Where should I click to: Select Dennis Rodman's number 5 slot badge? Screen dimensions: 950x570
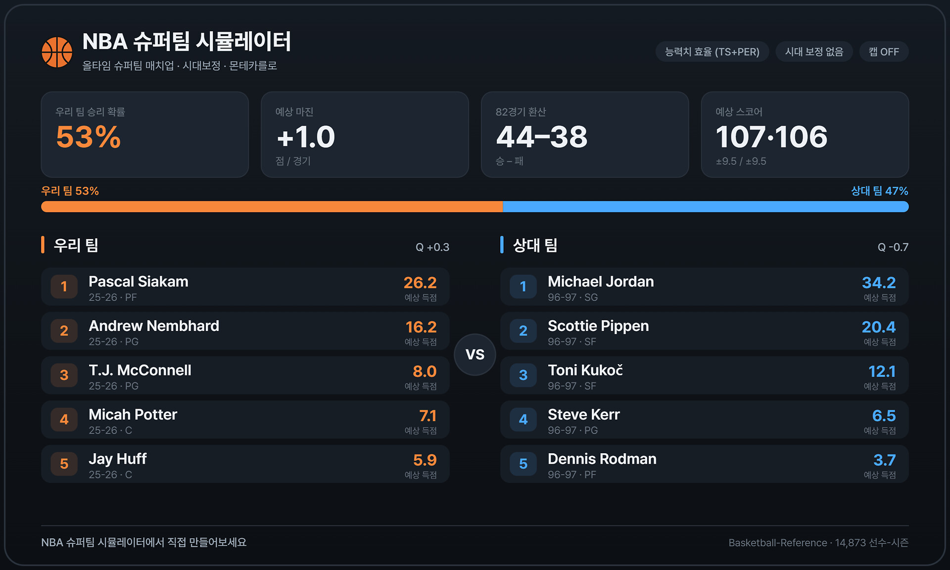tap(523, 464)
